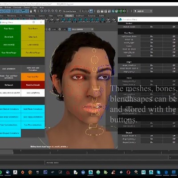Open the Sign In account dropdown
The image size is (178, 178).
pos(143,11)
